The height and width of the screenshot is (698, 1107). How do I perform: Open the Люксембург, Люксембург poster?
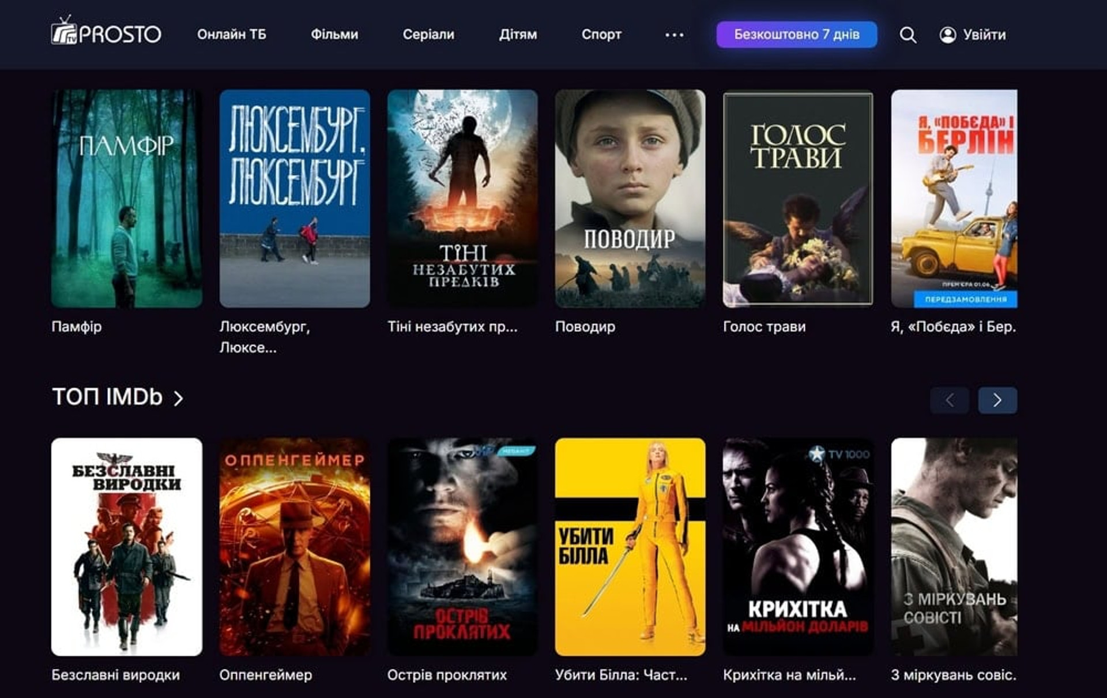pyautogui.click(x=295, y=198)
